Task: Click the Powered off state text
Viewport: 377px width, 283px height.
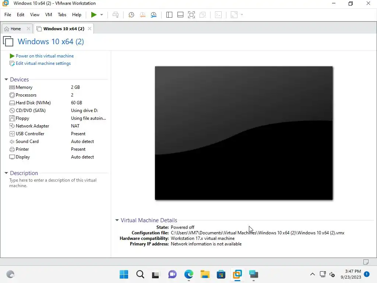Action: click(183, 227)
